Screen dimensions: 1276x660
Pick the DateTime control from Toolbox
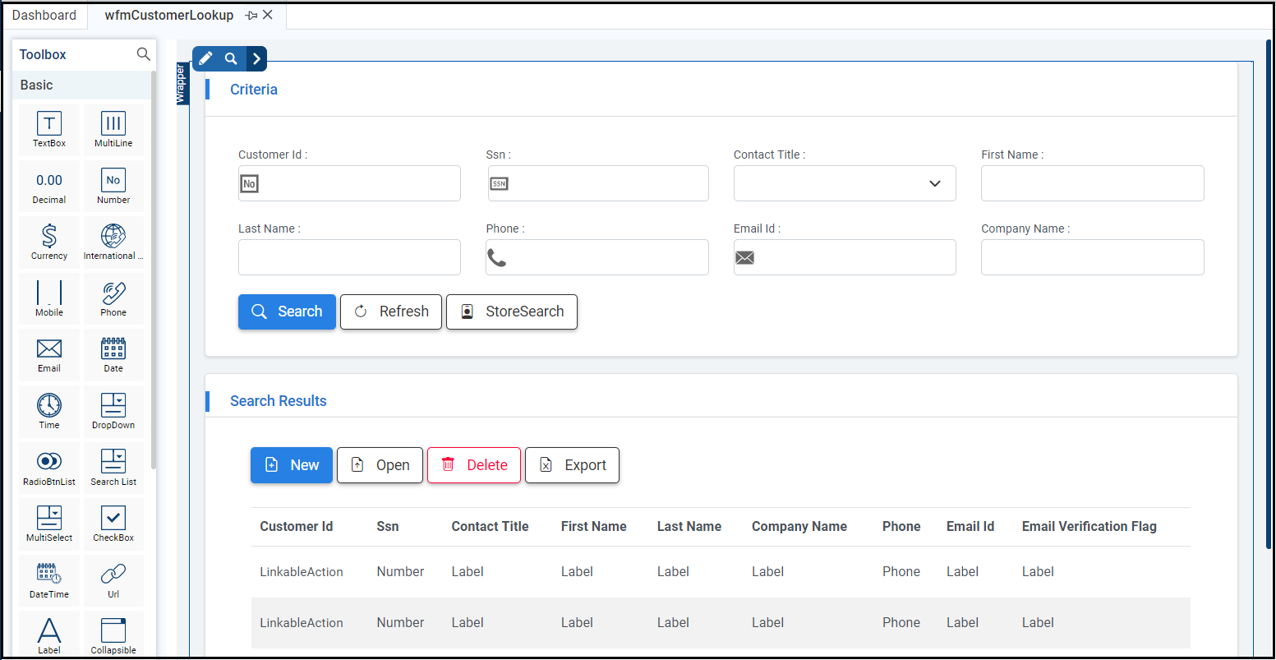49,580
